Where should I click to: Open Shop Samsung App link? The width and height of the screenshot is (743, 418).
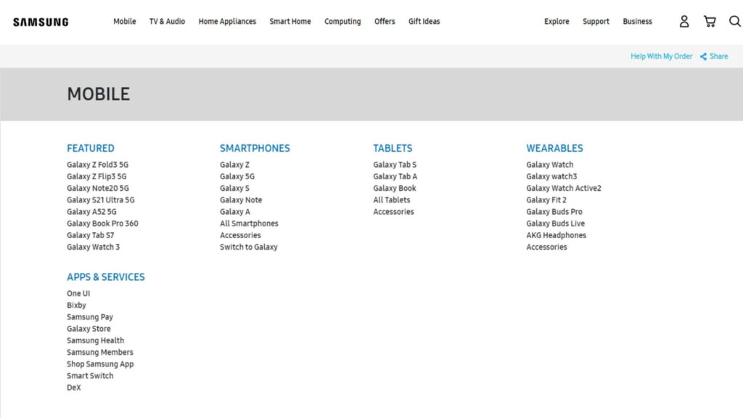[x=100, y=364]
